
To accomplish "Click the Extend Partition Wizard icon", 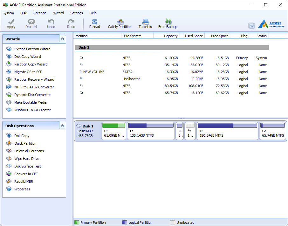I will 9,49.
